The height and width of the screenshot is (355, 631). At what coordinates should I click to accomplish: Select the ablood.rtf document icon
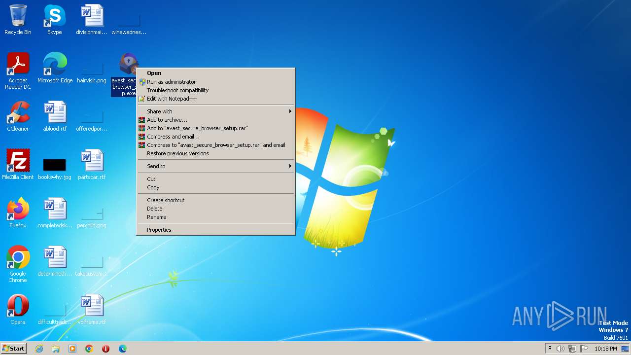point(55,116)
